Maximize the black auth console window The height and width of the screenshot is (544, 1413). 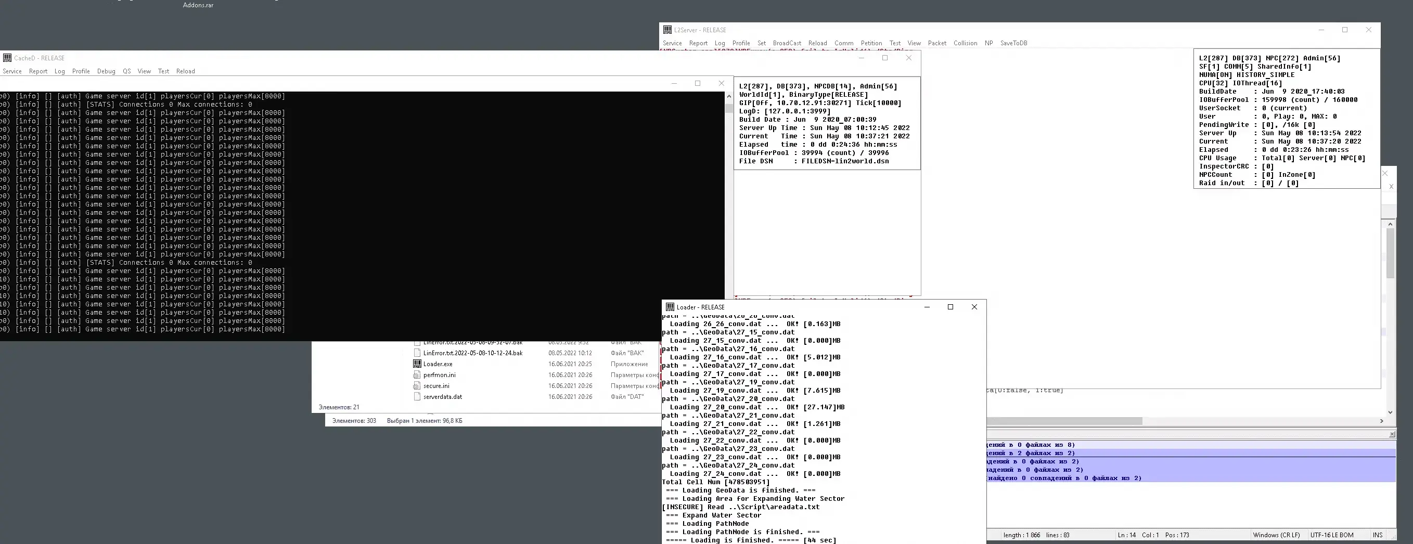point(698,83)
